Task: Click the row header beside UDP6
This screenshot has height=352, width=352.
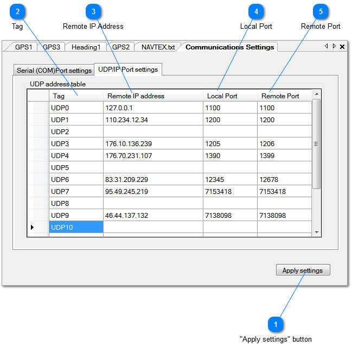Action: [x=38, y=179]
